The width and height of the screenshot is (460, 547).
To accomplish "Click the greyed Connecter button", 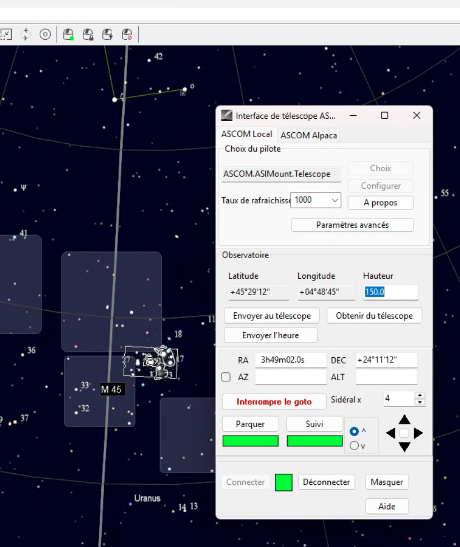I will (246, 482).
